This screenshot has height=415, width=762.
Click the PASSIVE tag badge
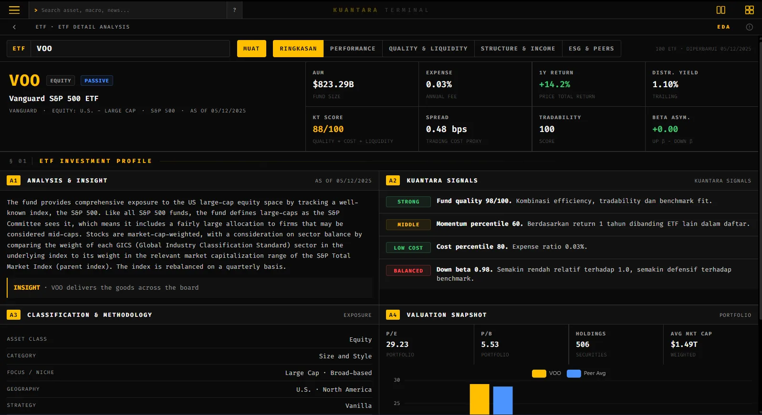point(97,81)
